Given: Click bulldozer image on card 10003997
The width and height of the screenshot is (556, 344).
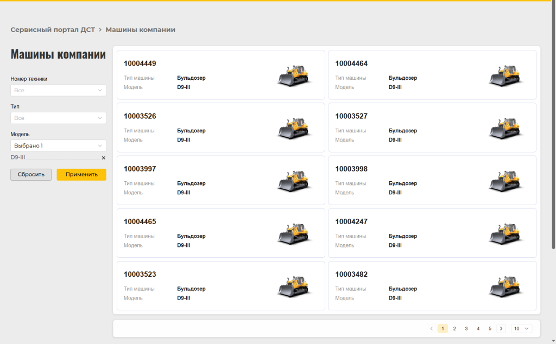Looking at the screenshot, I should click(294, 181).
